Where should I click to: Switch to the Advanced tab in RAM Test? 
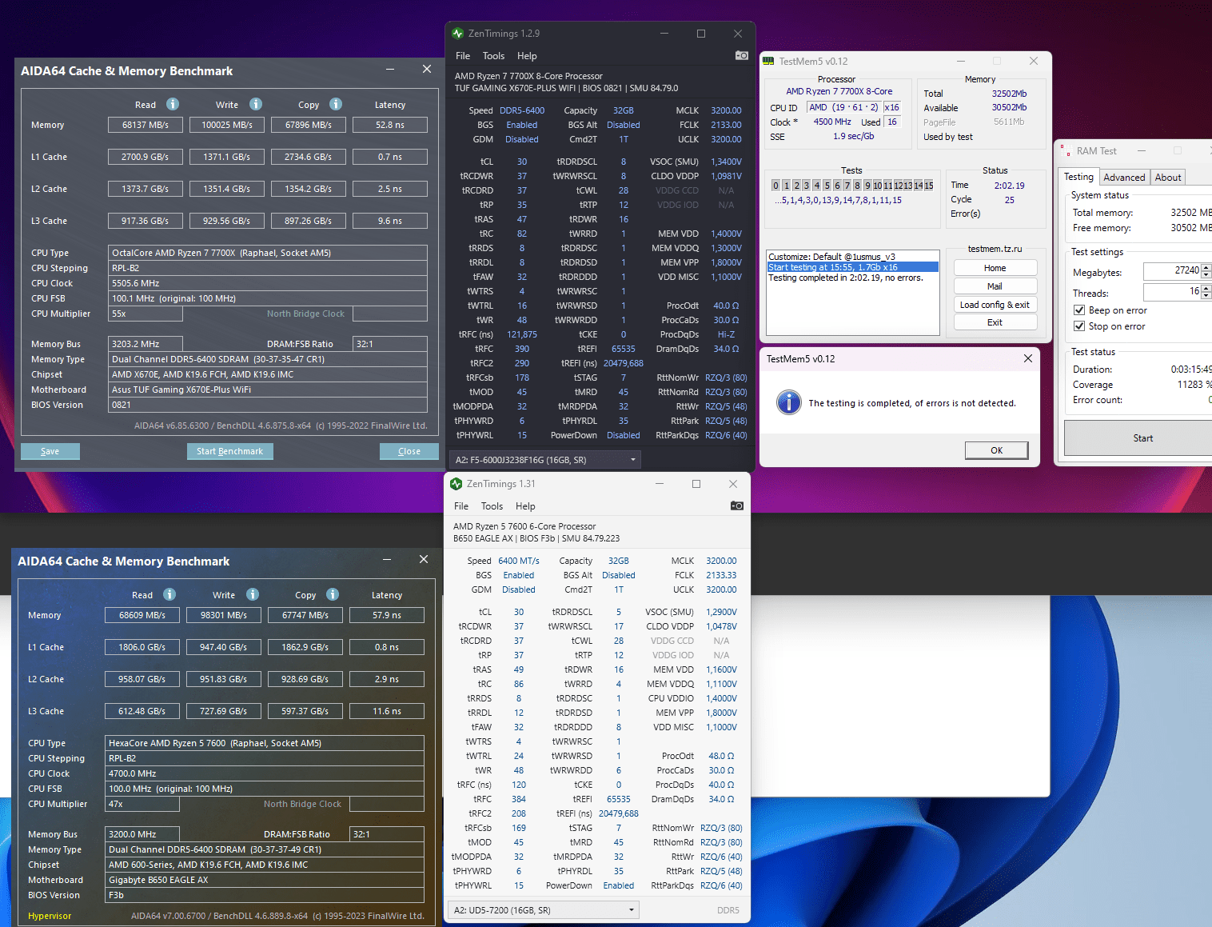tap(1124, 178)
